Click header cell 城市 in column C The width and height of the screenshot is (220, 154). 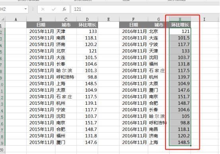(x=66, y=25)
